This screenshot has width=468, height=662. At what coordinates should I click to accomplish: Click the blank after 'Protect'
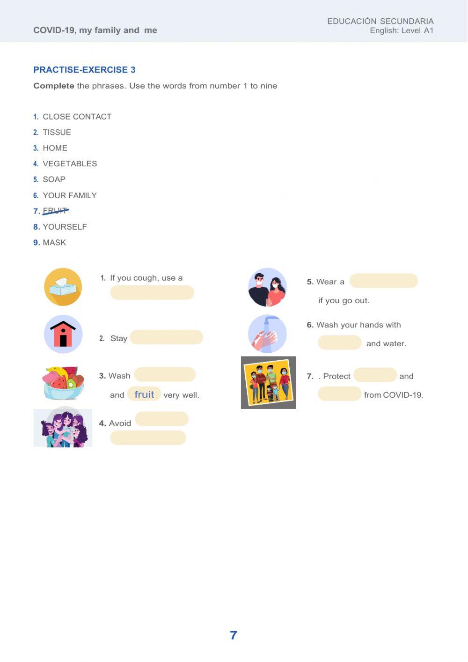click(x=375, y=375)
